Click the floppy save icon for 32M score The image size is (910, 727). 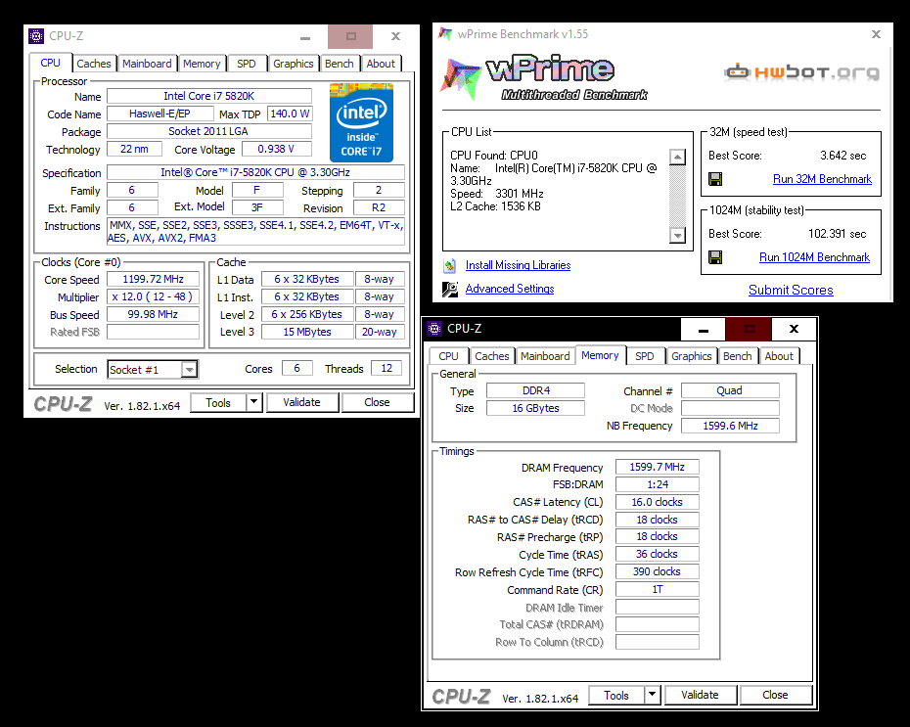(715, 179)
